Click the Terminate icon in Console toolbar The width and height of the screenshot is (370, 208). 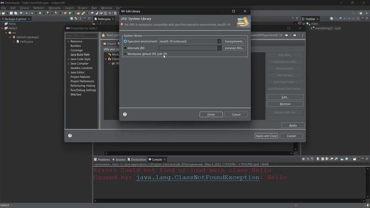coord(303,159)
